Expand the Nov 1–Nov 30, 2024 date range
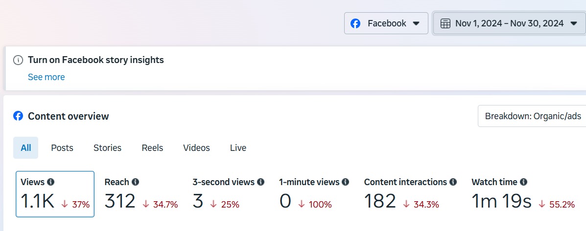 (509, 23)
